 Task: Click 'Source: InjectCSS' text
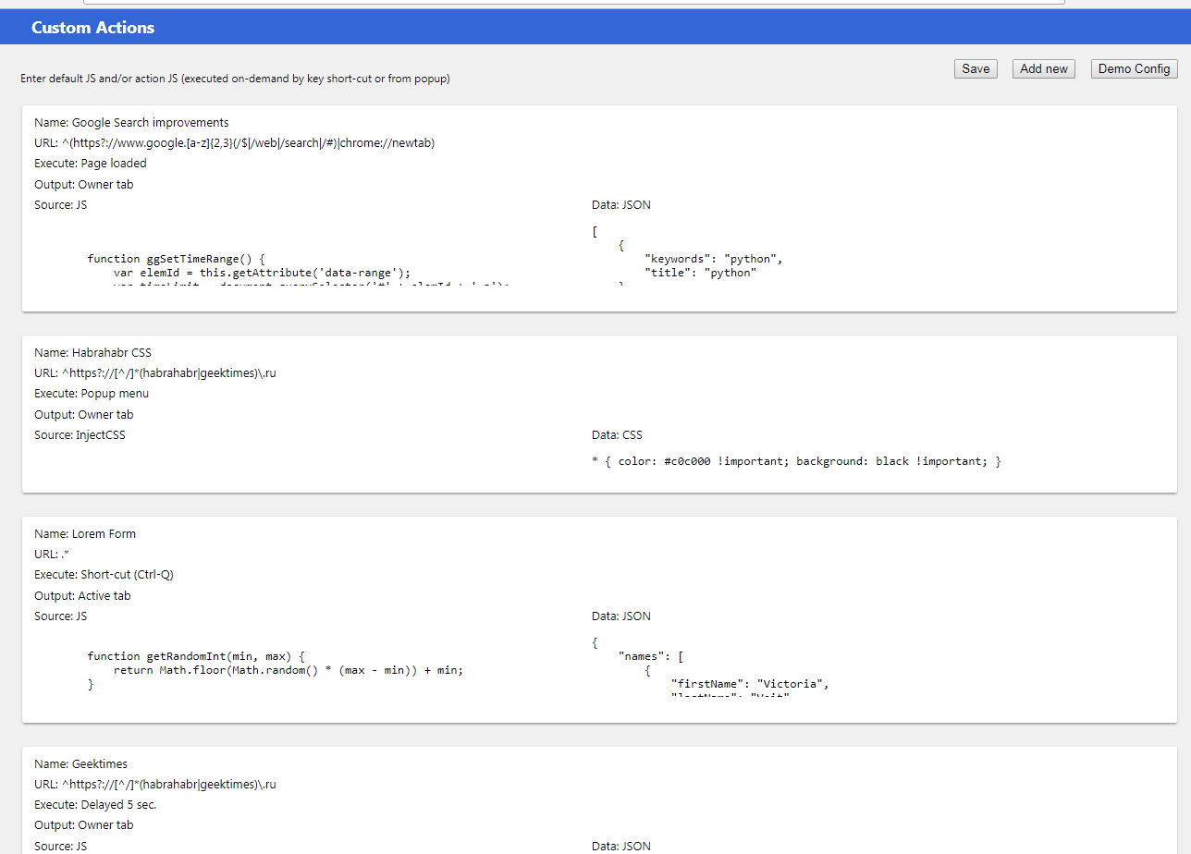coord(80,435)
